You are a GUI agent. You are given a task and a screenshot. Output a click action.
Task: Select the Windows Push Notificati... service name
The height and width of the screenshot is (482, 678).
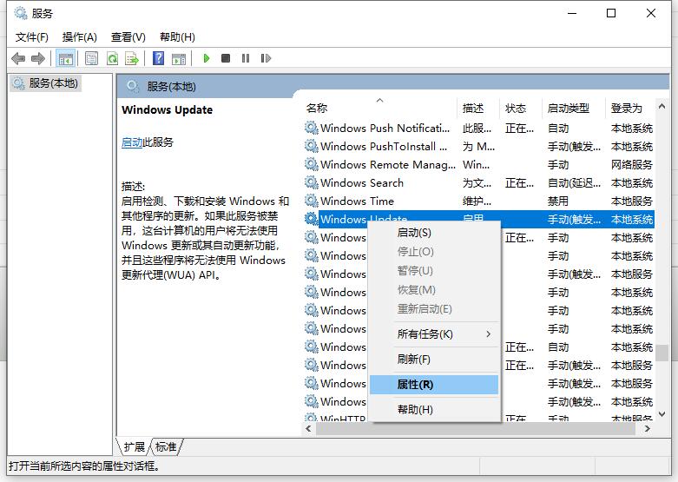point(385,128)
